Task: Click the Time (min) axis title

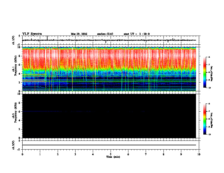Action: (113, 157)
